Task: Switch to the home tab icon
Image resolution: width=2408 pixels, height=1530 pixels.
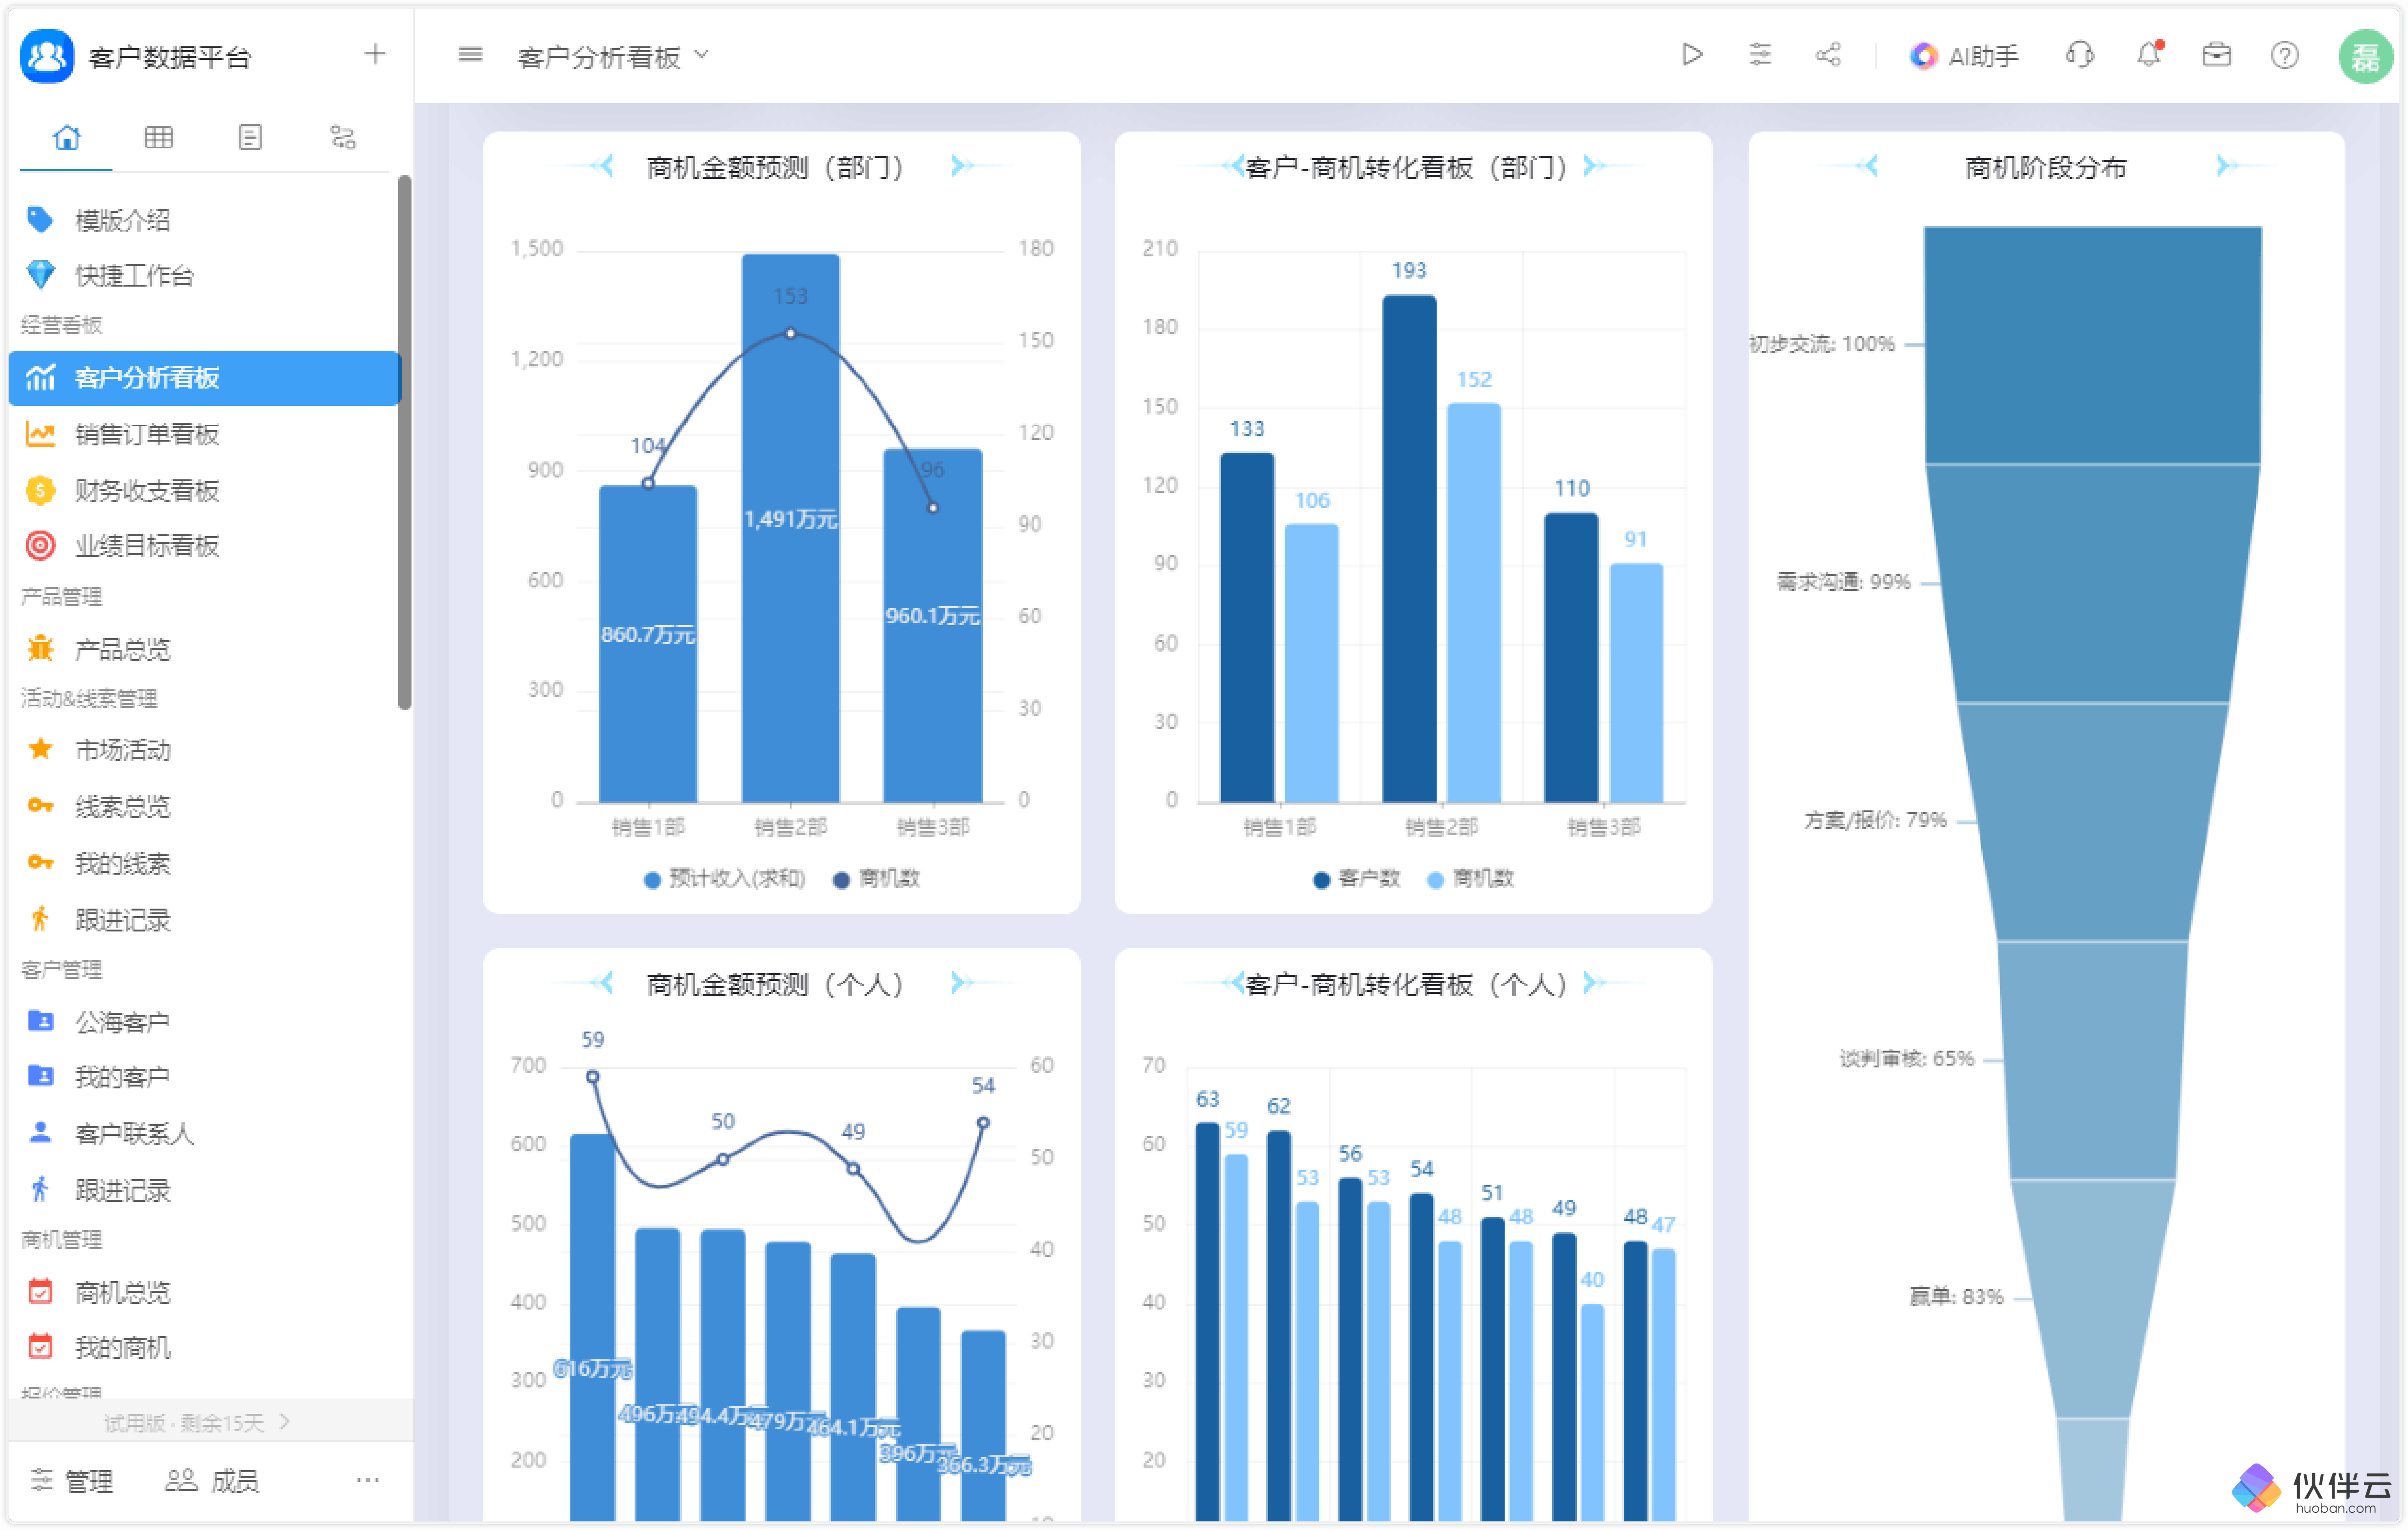Action: click(67, 137)
